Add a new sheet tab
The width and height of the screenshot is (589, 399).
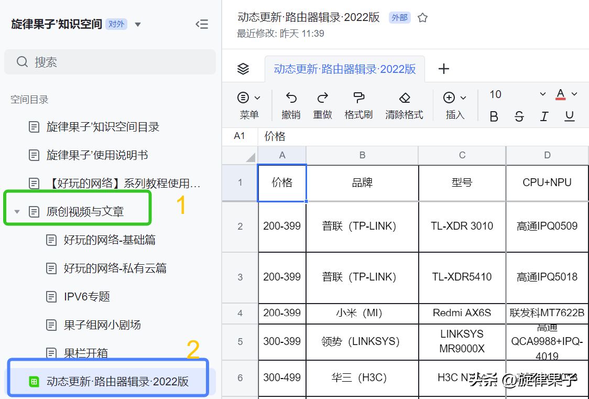pyautogui.click(x=444, y=69)
